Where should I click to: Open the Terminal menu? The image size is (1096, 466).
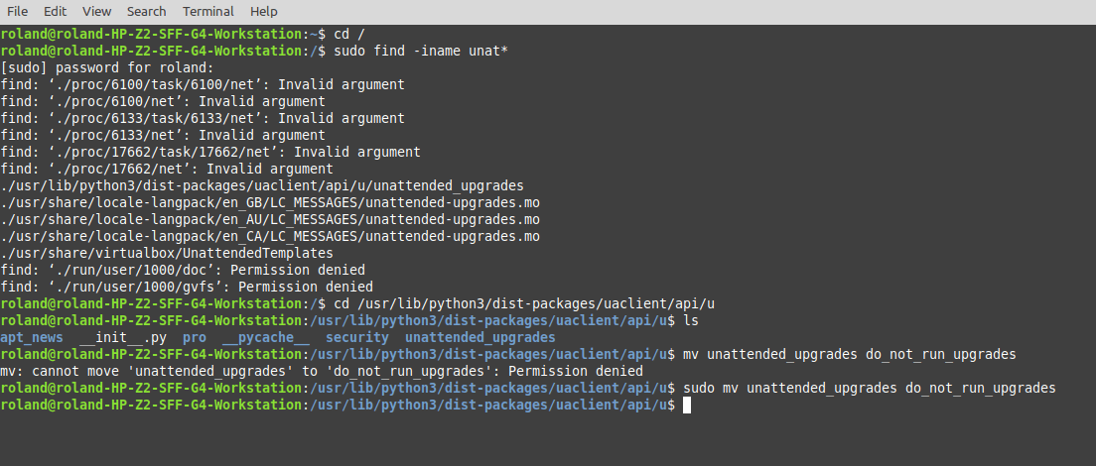pos(208,12)
